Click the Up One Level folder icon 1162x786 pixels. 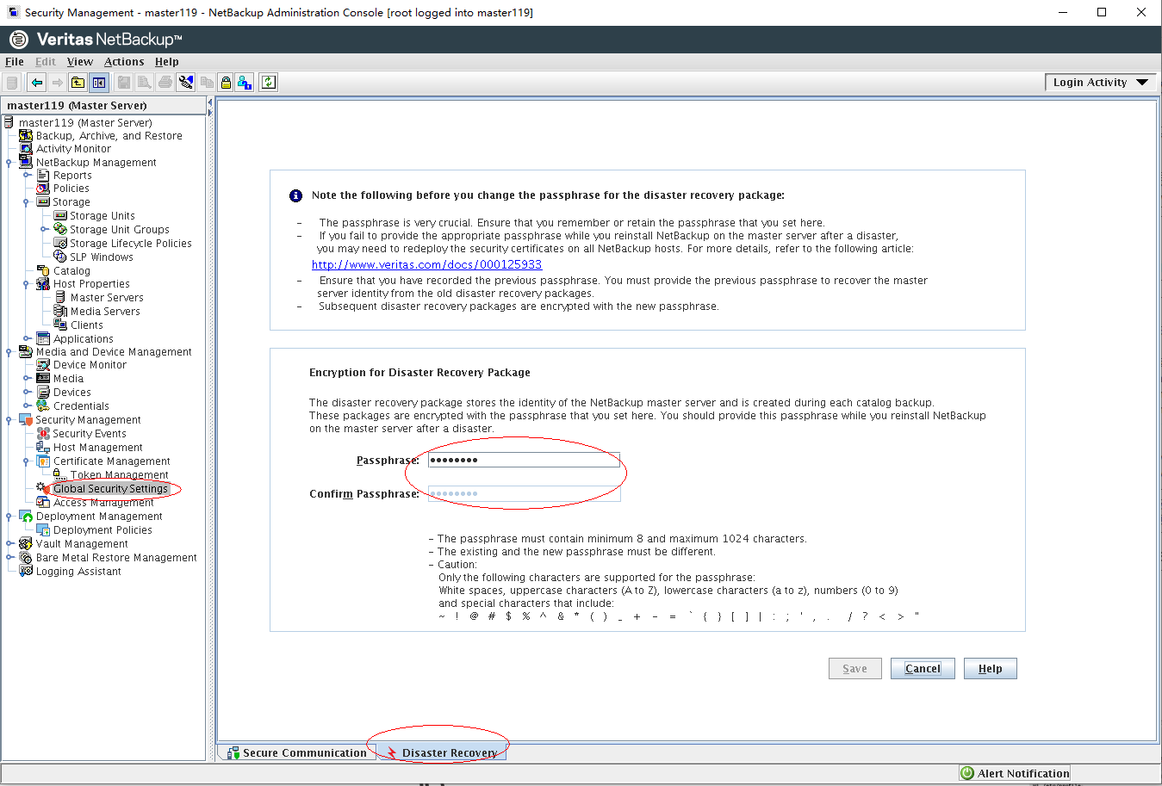click(x=78, y=83)
